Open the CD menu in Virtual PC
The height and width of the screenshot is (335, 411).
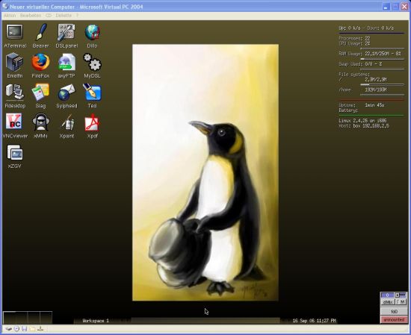point(49,16)
